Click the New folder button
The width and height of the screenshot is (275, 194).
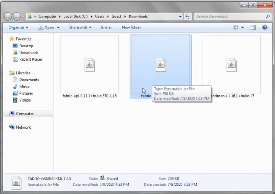point(131,27)
